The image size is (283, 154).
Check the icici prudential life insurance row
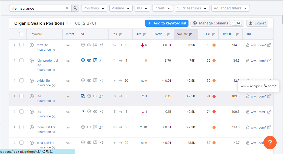click(21, 60)
